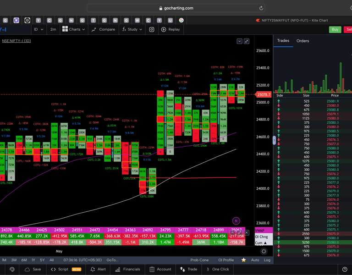Image resolution: width=352 pixels, height=275 pixels.
Task: Click the gold star favorite icon
Action: coord(243,260)
